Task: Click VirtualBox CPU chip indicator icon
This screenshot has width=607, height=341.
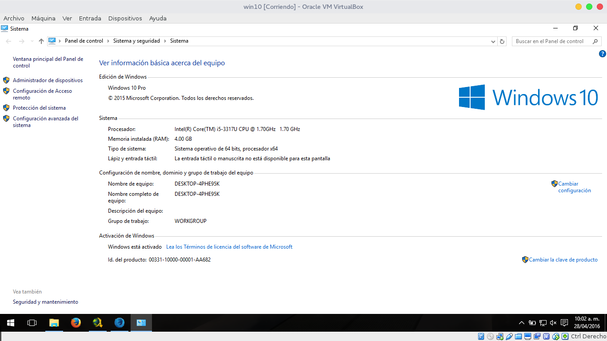Action: pos(546,337)
